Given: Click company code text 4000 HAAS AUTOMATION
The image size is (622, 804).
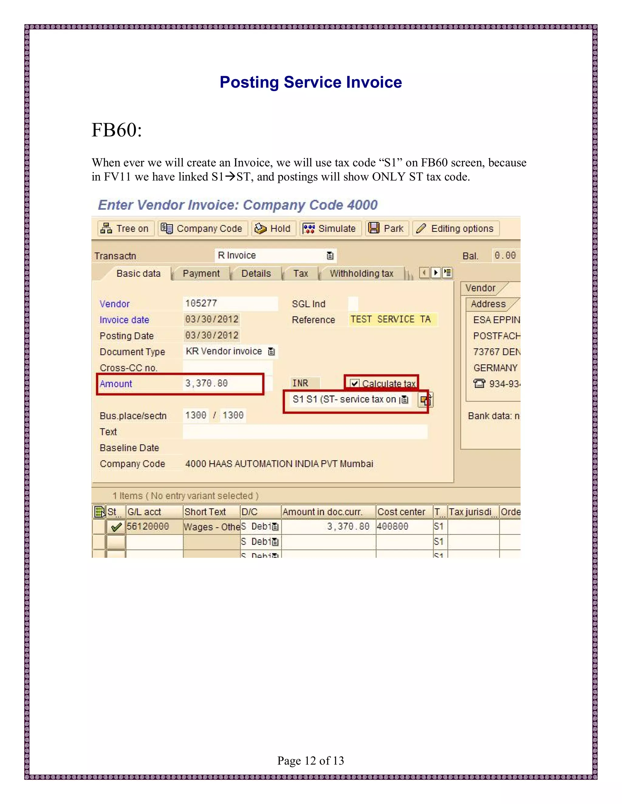Looking at the screenshot, I should tap(279, 464).
